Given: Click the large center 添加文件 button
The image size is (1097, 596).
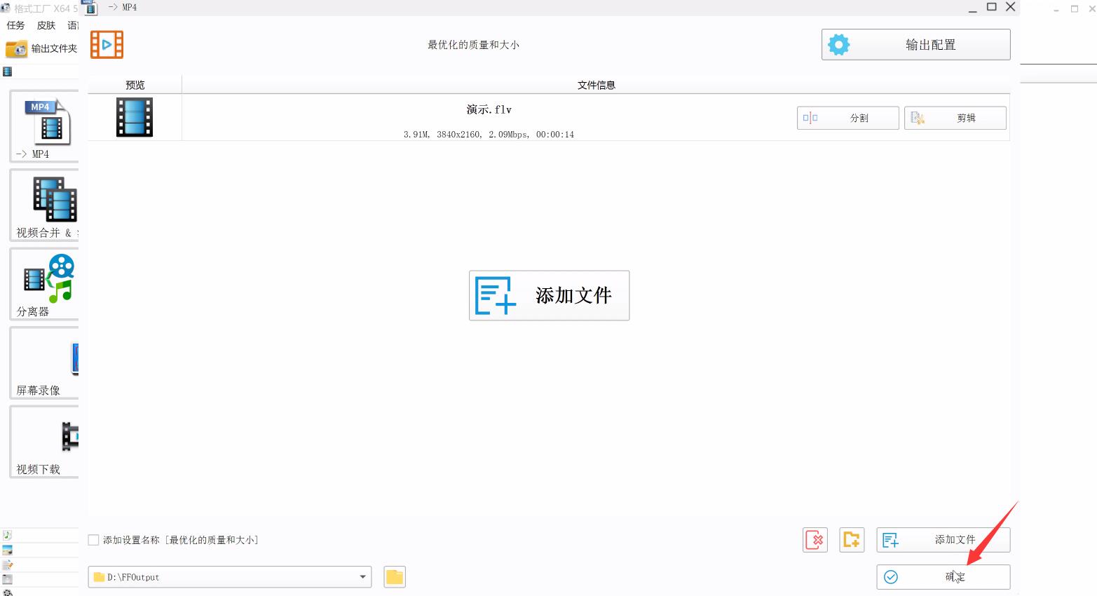Looking at the screenshot, I should tap(549, 295).
